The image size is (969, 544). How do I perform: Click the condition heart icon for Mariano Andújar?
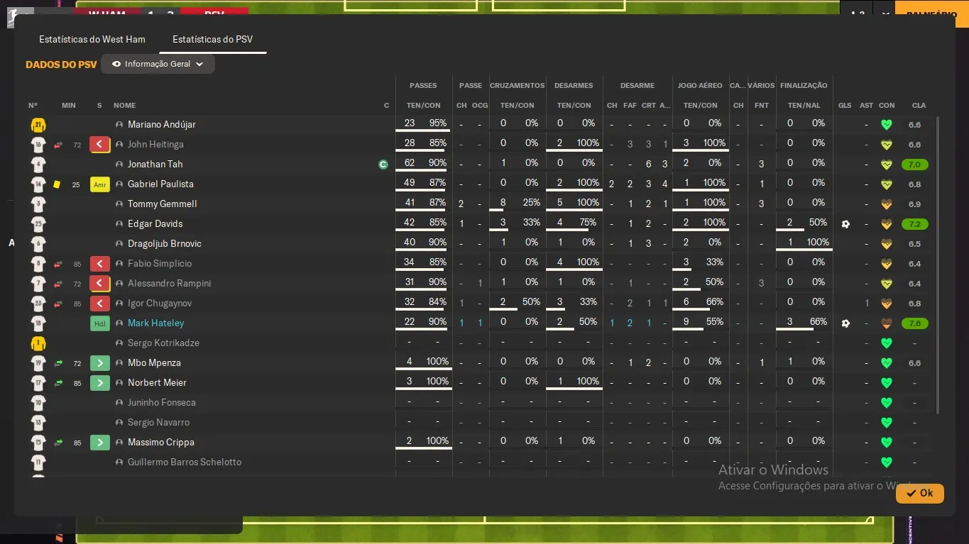[886, 125]
